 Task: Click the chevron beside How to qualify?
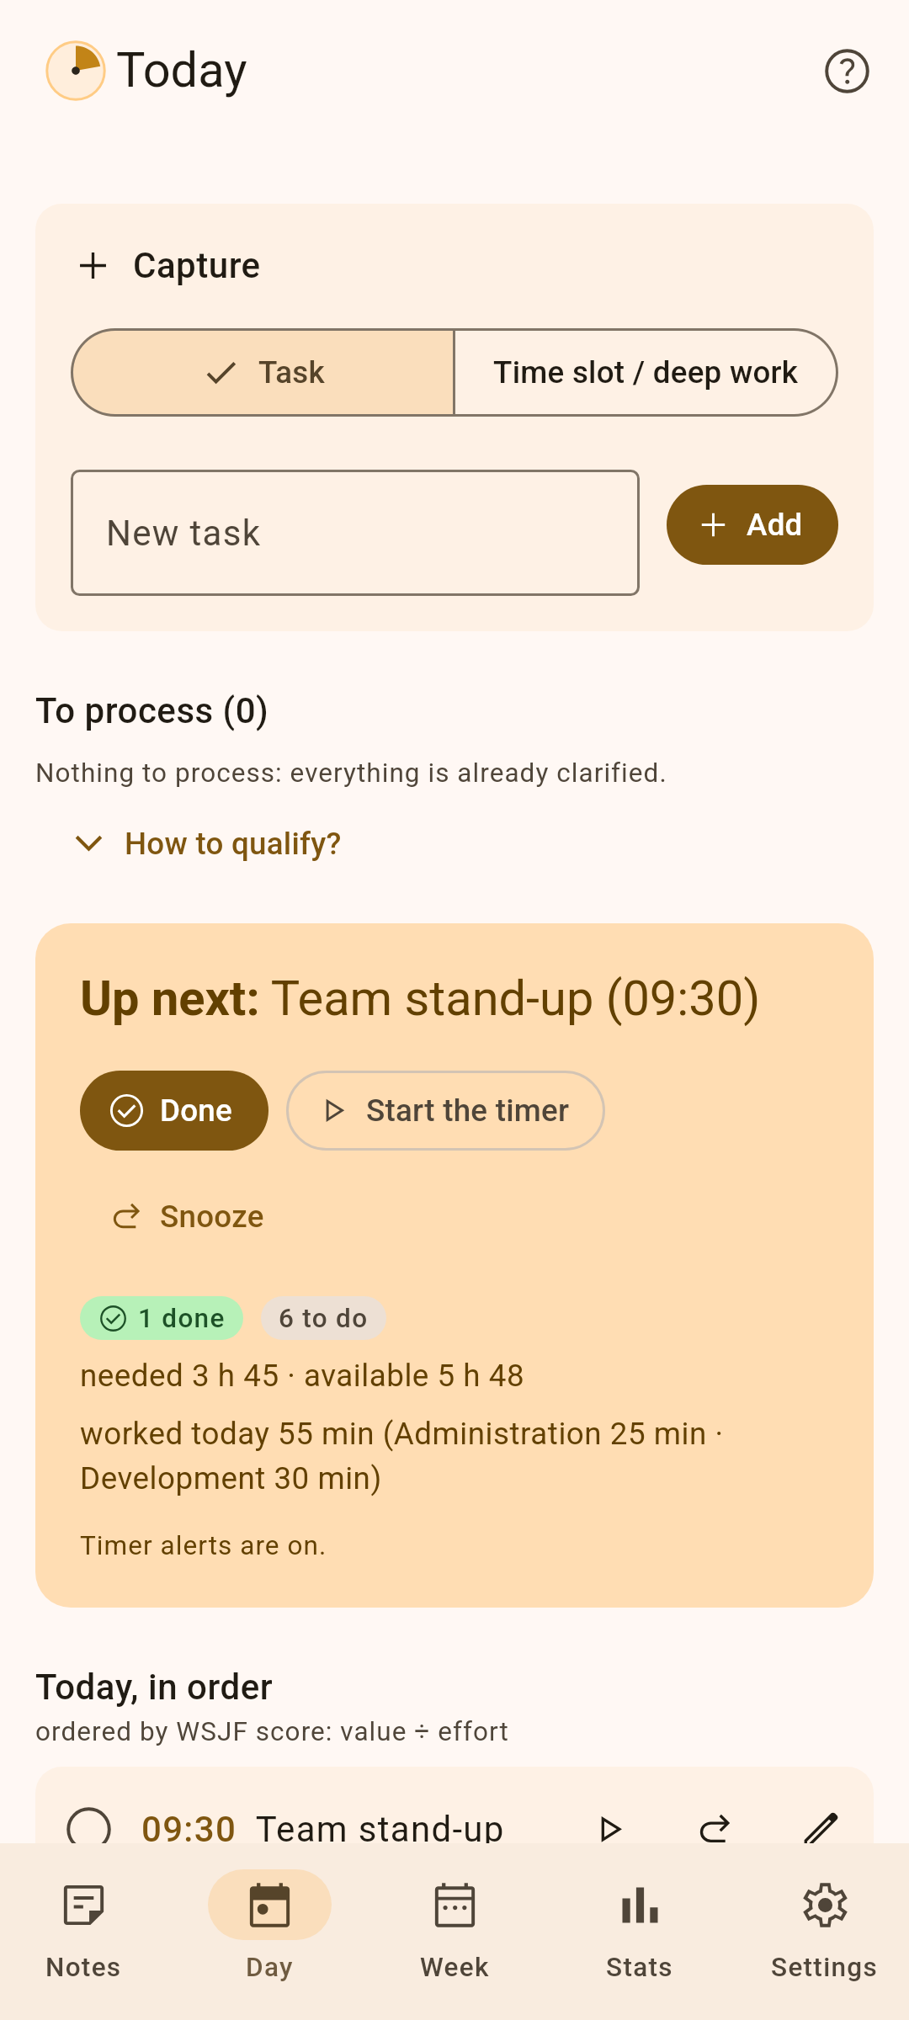(x=89, y=843)
